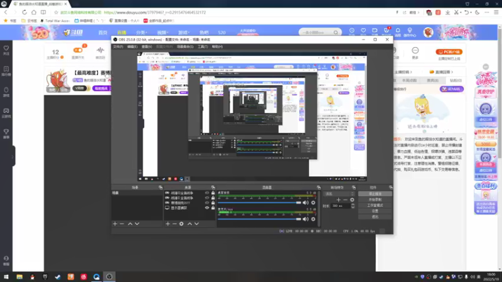
Task: Open the 更多 (more) options on Douyu
Action: click(x=415, y=53)
